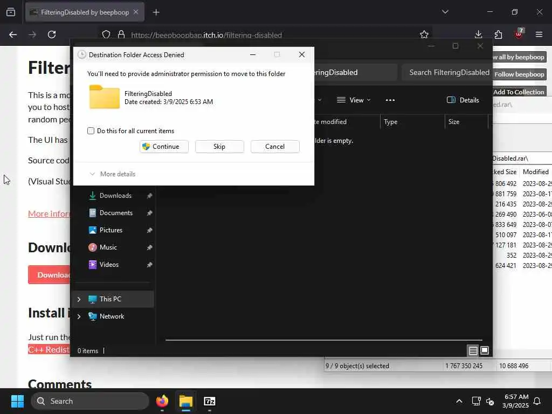Open the notifications bell

pyautogui.click(x=537, y=401)
